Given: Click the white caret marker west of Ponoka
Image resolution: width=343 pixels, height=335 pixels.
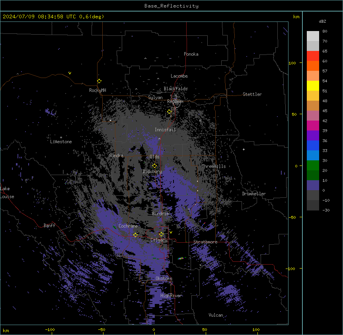Looking at the screenshot, I should pos(145,58).
